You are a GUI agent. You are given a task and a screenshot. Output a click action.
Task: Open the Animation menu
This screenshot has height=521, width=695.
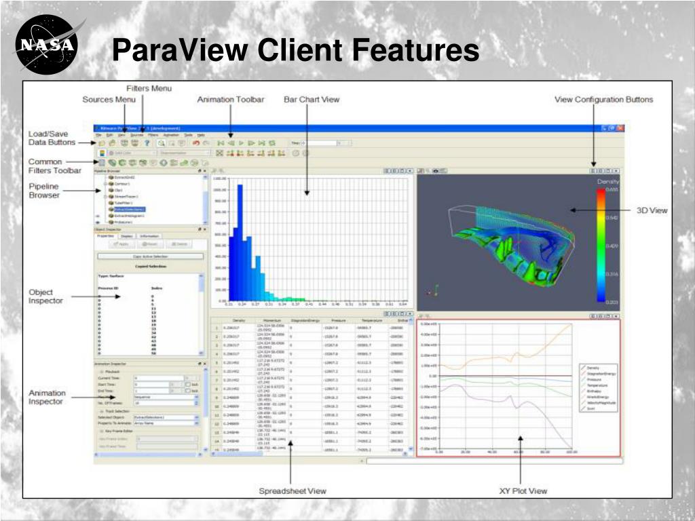click(x=171, y=135)
